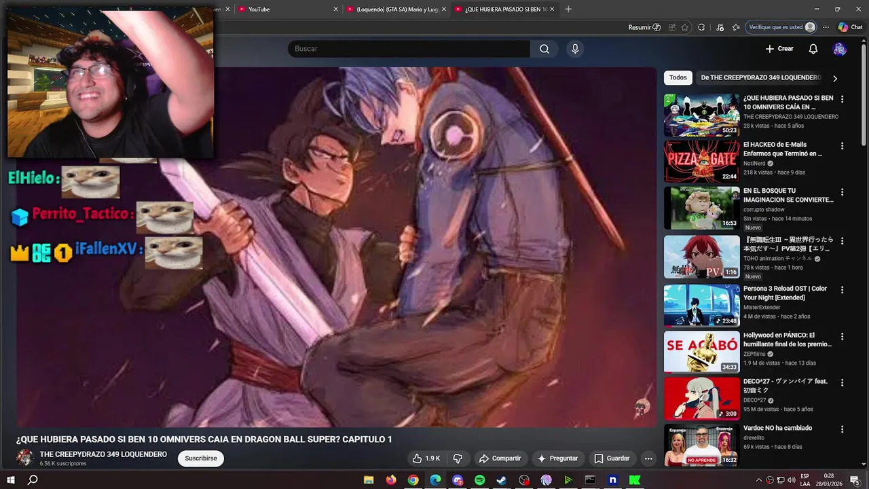Open a new browser tab with plus
Screen dimensions: 869x489
568,9
